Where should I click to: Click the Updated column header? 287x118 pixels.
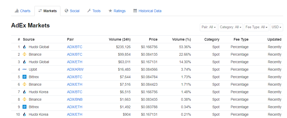(x=274, y=39)
